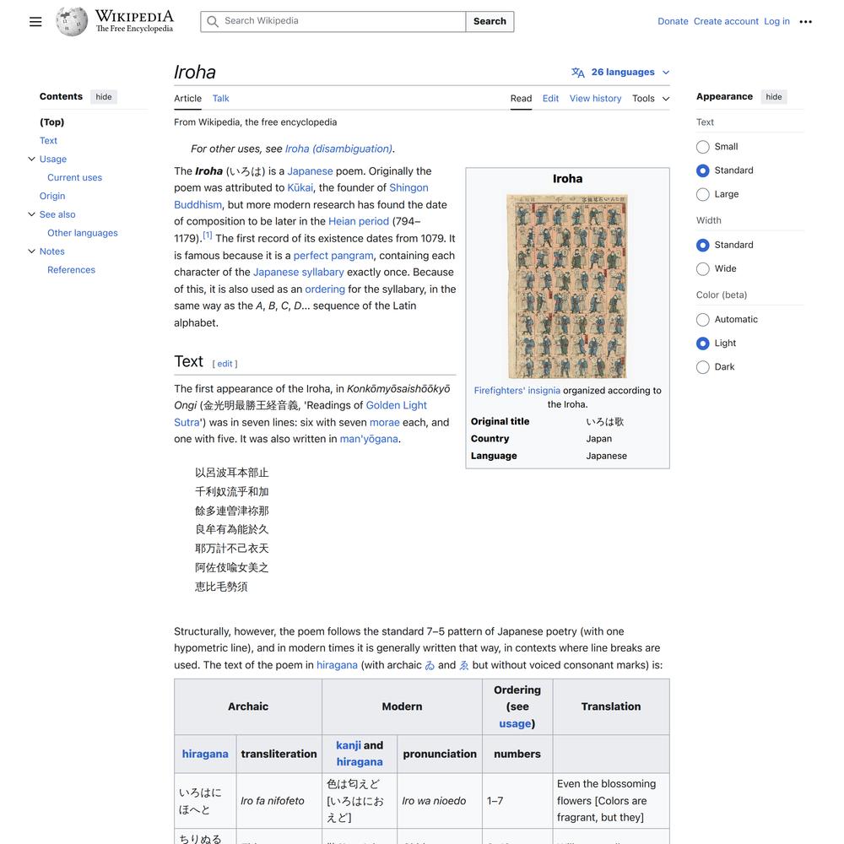Click the Wikipedia globe logo
This screenshot has height=844, width=844.
coord(72,22)
